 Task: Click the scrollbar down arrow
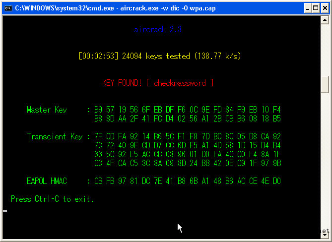tap(325, 235)
